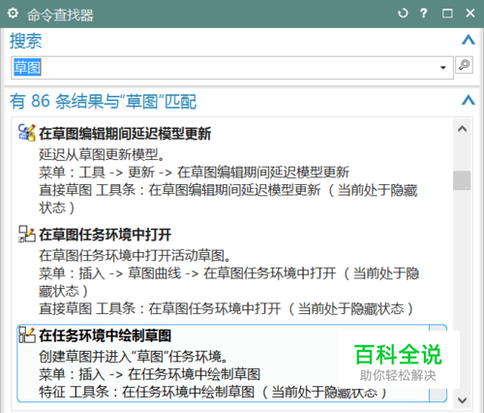Open help question mark icon

tap(424, 14)
